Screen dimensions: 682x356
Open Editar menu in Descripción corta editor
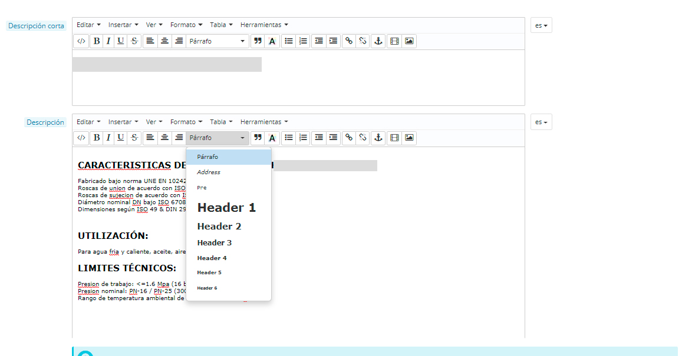click(x=89, y=25)
